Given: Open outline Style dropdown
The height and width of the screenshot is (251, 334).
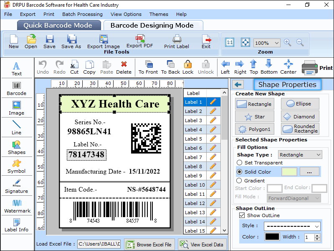Looking at the screenshot, I should coord(292,226).
